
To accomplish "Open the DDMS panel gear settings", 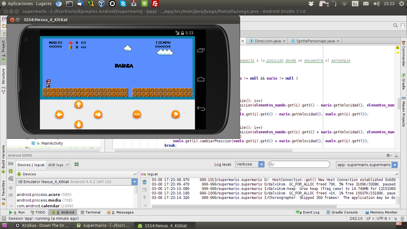I will [x=389, y=155].
